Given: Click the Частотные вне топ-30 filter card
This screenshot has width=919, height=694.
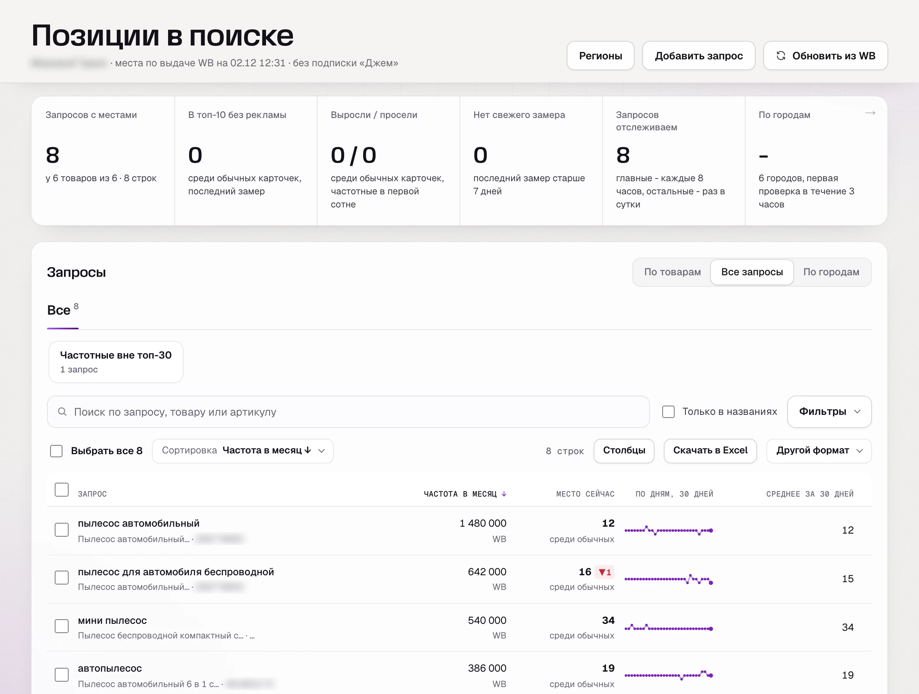Looking at the screenshot, I should pyautogui.click(x=116, y=362).
